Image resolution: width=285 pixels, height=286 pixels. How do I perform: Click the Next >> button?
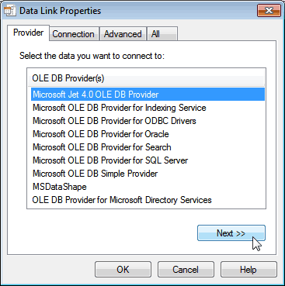pos(231,233)
